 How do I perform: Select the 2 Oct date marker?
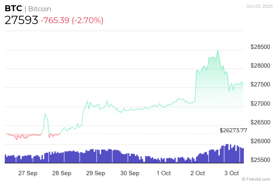point(198,173)
